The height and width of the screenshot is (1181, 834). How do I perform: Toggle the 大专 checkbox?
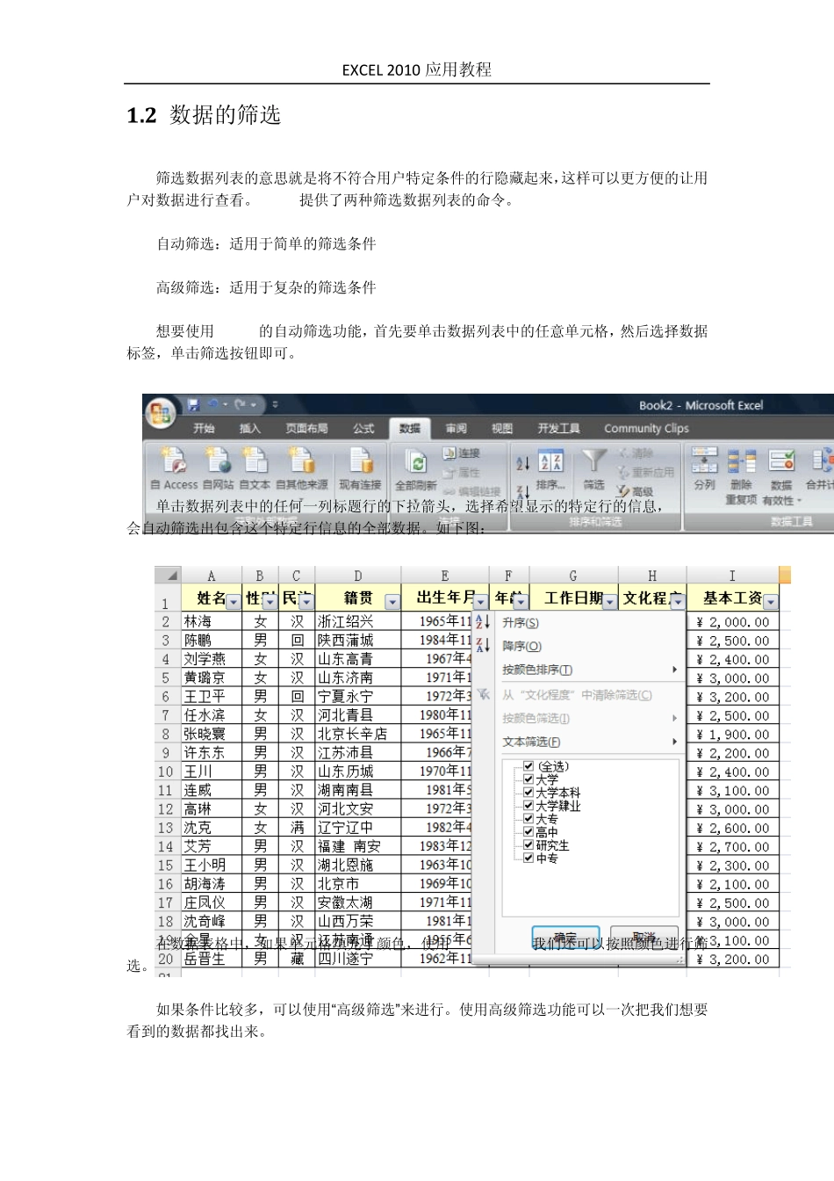[x=528, y=819]
